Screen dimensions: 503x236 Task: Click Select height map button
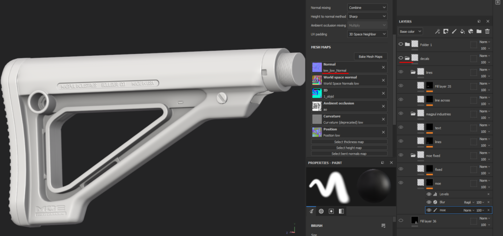pyautogui.click(x=349, y=148)
